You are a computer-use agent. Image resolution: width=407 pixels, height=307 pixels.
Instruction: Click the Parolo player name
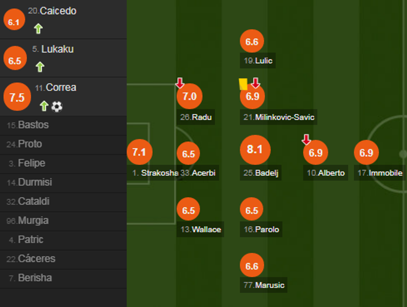pyautogui.click(x=261, y=229)
